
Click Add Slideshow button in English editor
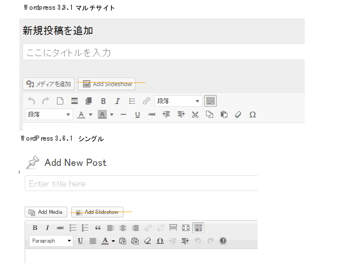coord(97,212)
